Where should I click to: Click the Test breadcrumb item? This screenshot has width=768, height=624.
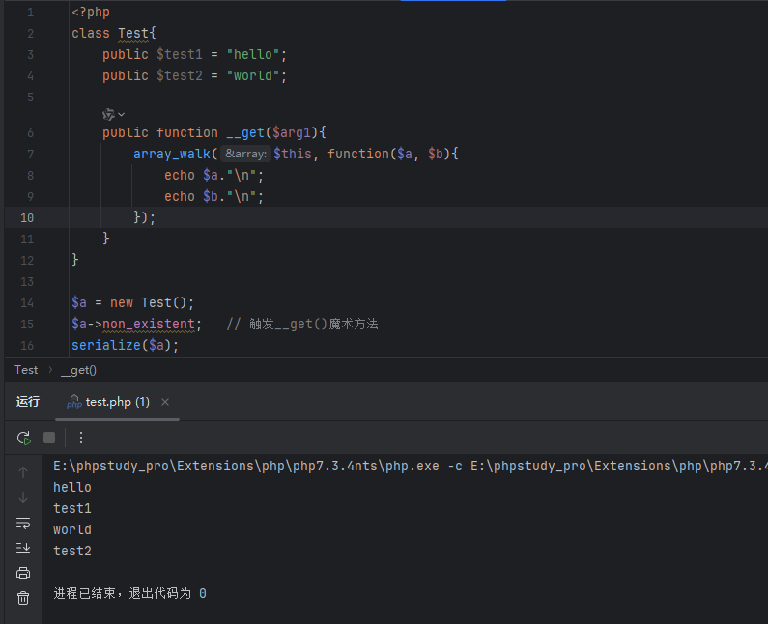(x=26, y=370)
